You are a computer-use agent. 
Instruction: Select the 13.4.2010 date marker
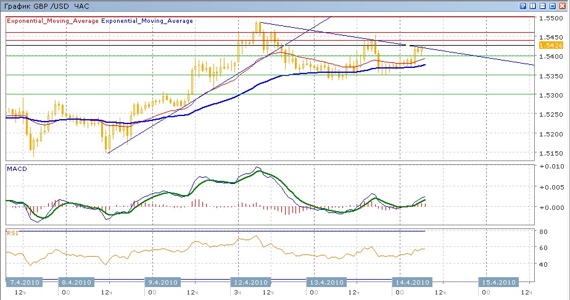click(326, 282)
